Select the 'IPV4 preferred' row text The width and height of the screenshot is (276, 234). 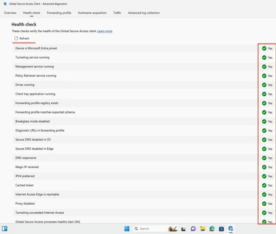point(25,176)
